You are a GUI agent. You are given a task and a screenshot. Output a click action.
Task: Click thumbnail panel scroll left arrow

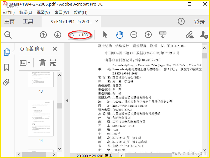[19, 155]
